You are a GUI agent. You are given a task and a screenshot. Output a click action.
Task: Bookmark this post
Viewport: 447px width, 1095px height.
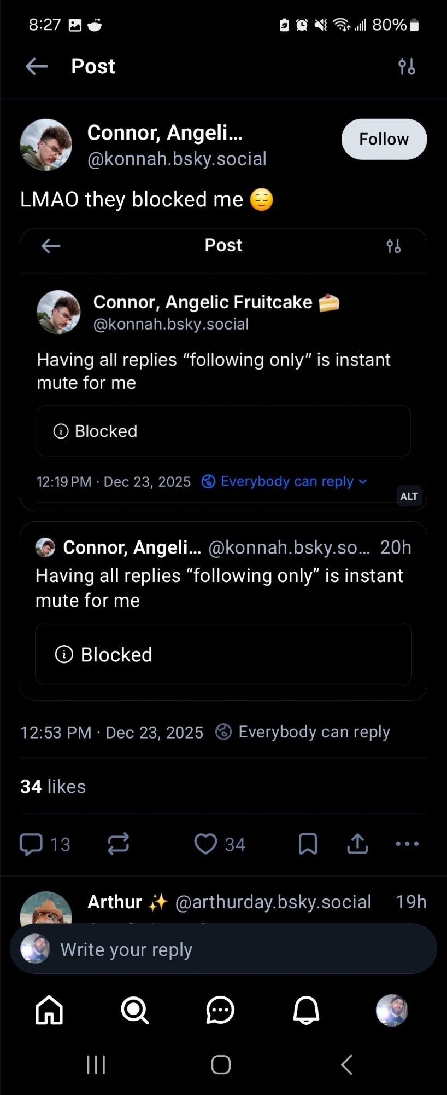(x=308, y=844)
